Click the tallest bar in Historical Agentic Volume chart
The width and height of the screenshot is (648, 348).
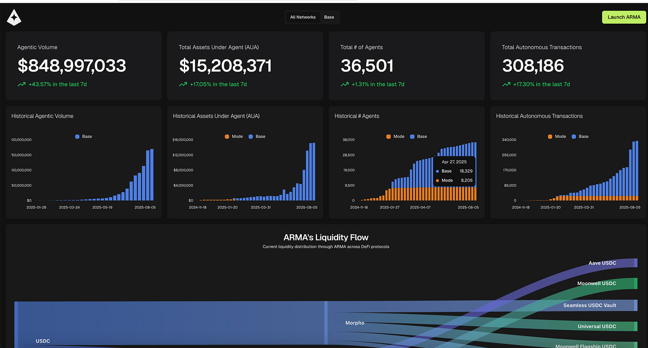click(x=152, y=174)
